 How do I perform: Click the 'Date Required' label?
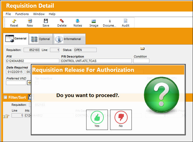17,67
